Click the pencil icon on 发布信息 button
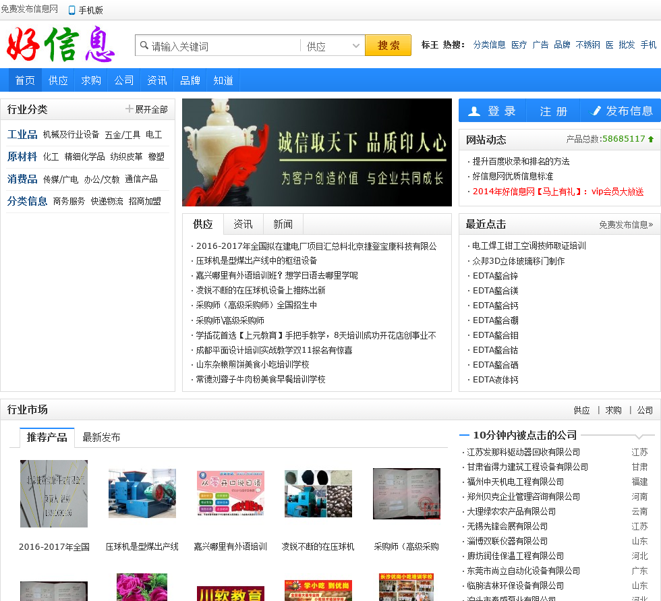Image resolution: width=661 pixels, height=601 pixels. [x=596, y=111]
